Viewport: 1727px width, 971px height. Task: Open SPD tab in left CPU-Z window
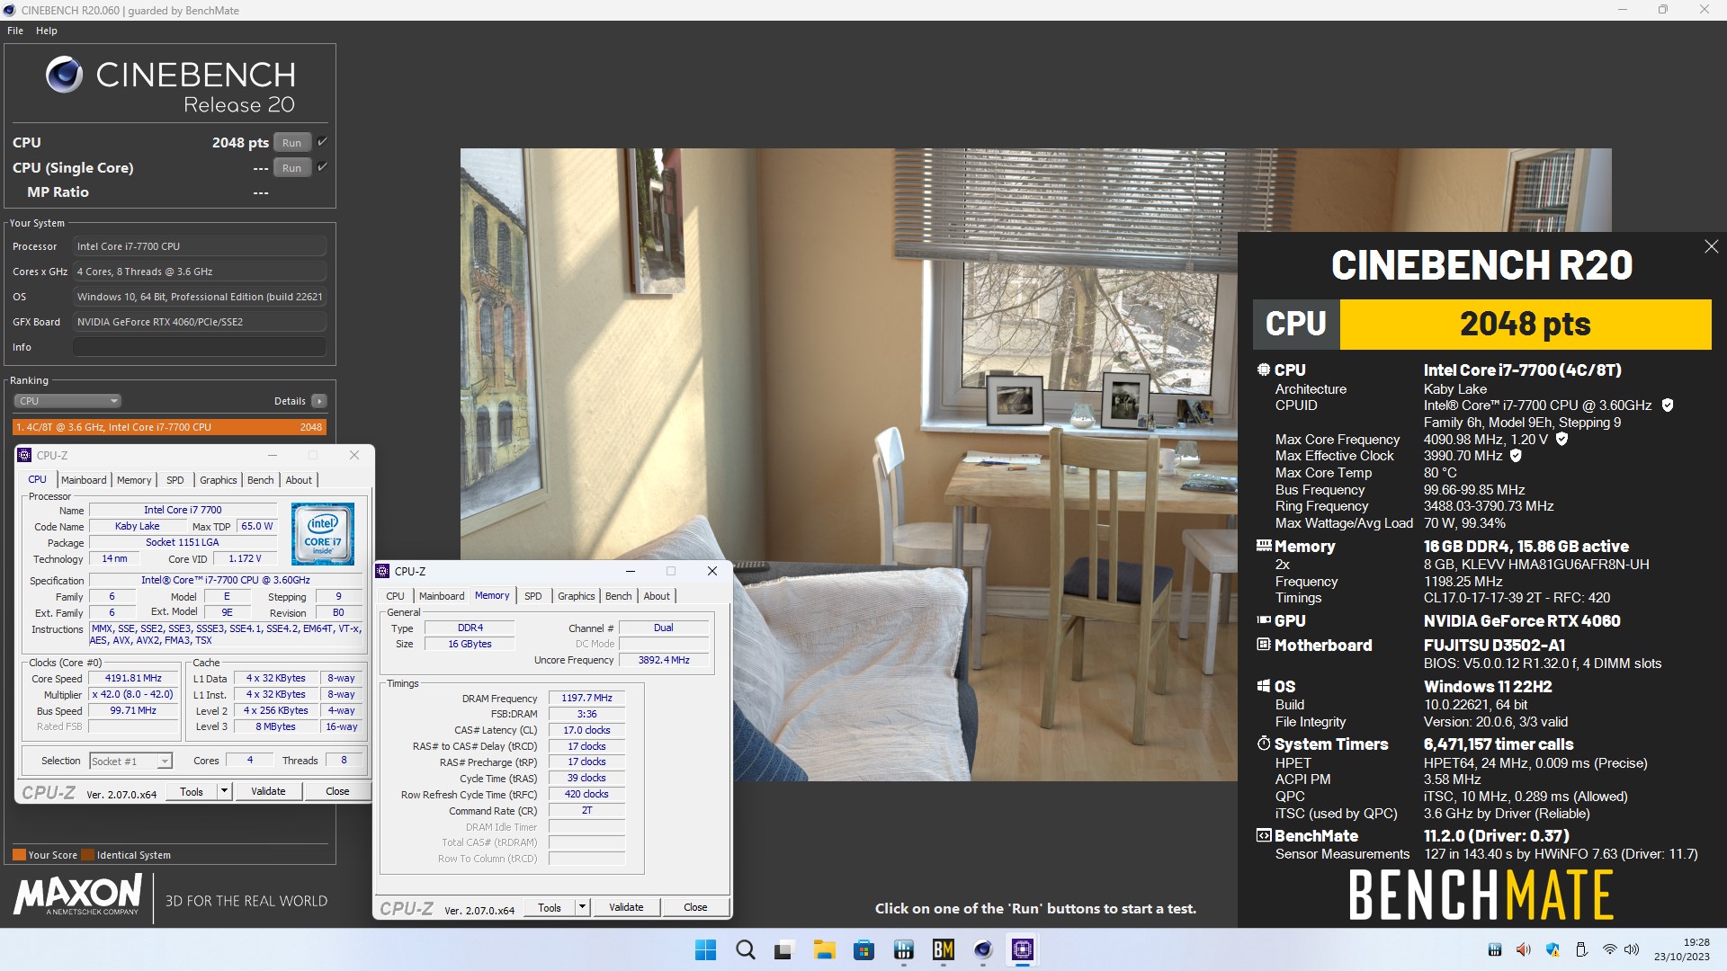click(x=175, y=480)
